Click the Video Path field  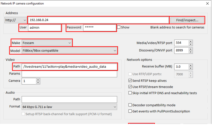click(69, 67)
